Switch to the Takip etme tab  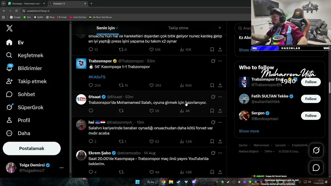coord(178,28)
